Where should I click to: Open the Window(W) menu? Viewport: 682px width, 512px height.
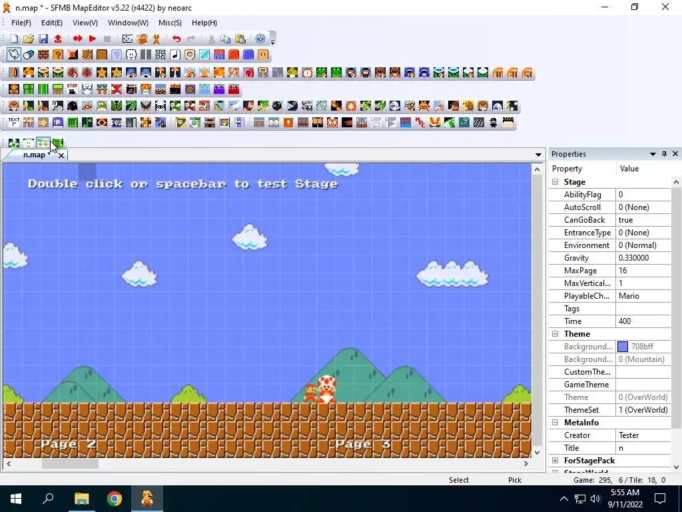click(128, 23)
